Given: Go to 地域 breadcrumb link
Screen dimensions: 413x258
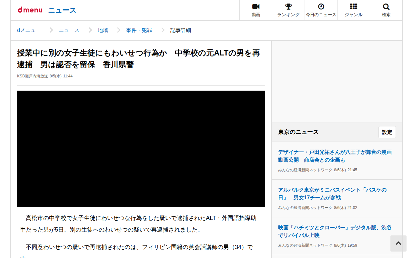Looking at the screenshot, I should (x=103, y=30).
